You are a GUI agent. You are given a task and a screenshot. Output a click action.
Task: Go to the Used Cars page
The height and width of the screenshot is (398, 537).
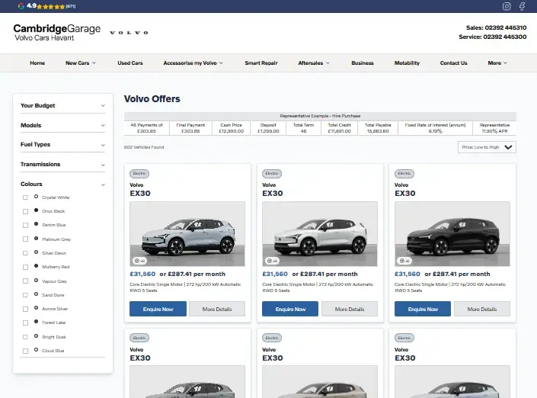[129, 63]
